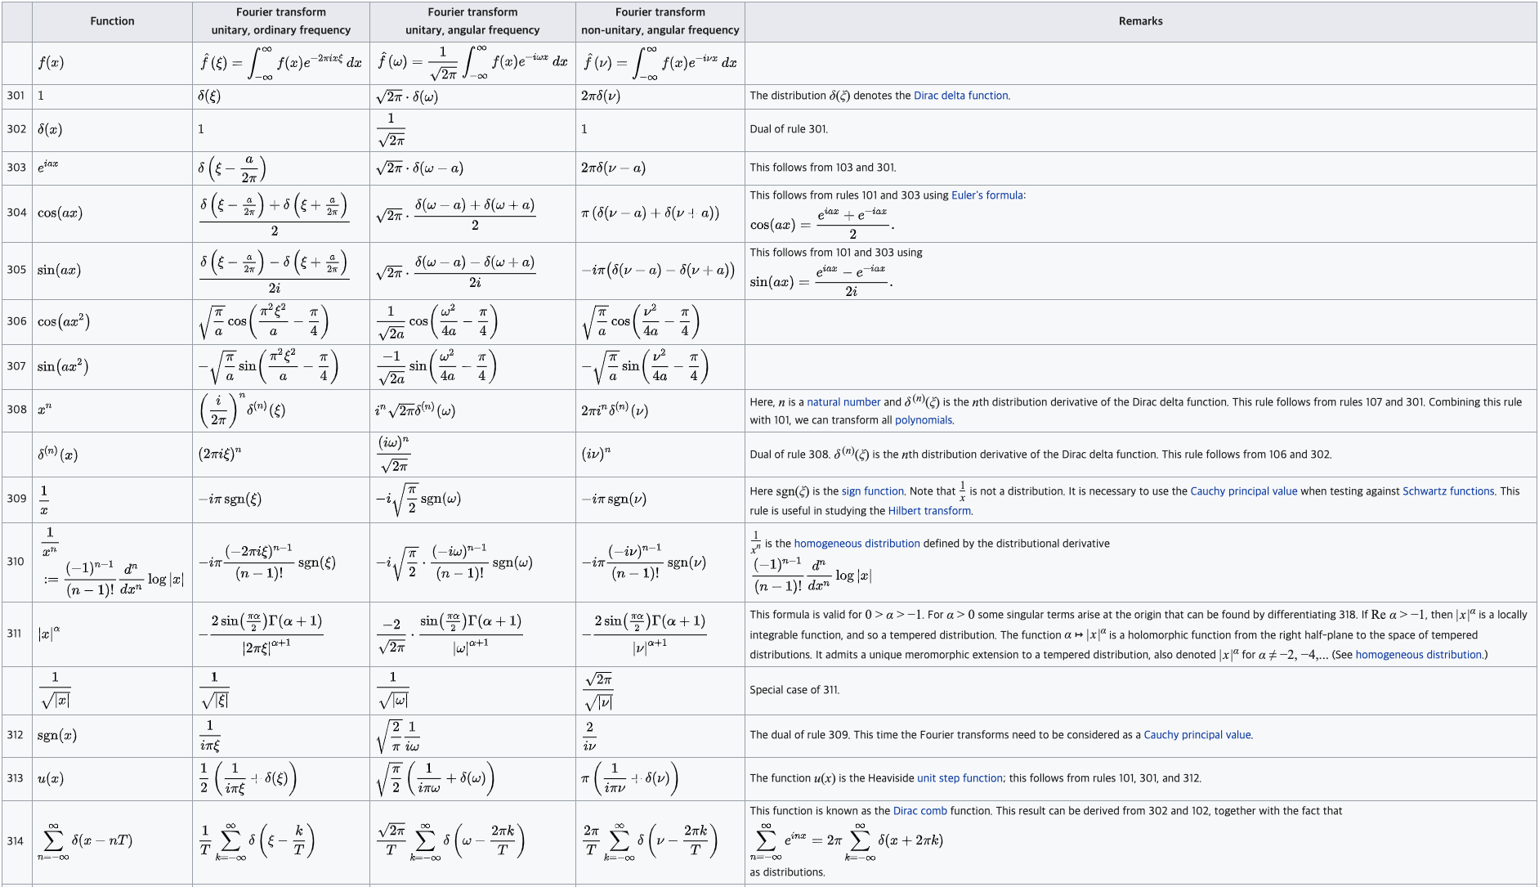This screenshot has width=1539, height=887.
Task: Select row number 304
Action: [x=16, y=213]
